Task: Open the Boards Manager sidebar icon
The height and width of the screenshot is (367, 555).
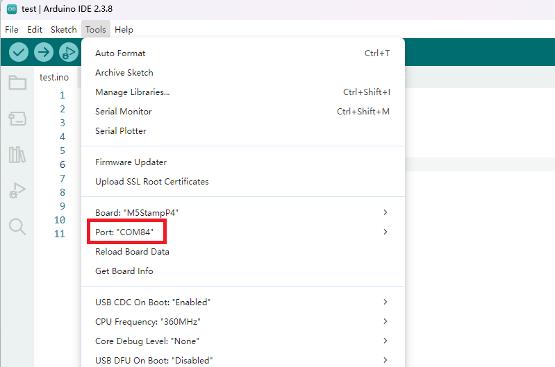Action: (17, 119)
